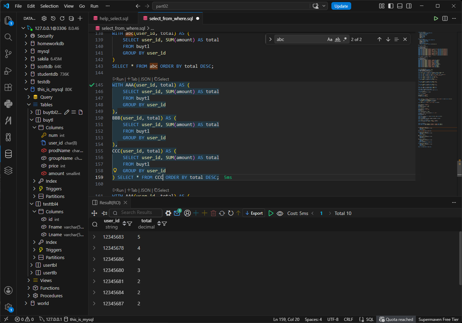
Task: Click the part02 command center search box
Action: [232, 6]
